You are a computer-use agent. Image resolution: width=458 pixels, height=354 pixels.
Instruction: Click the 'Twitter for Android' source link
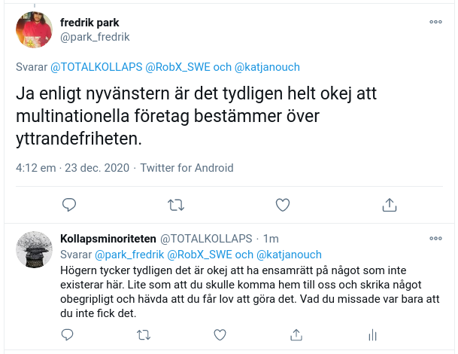[187, 168]
